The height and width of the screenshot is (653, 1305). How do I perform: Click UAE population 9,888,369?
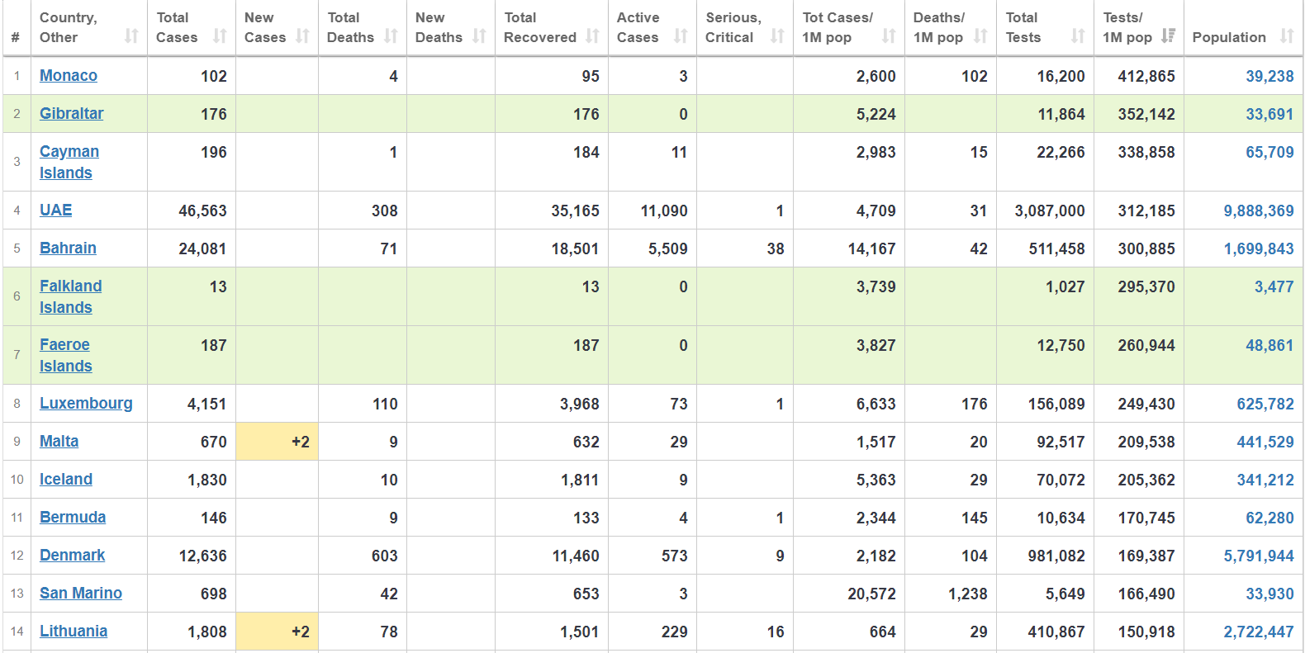pos(1259,211)
